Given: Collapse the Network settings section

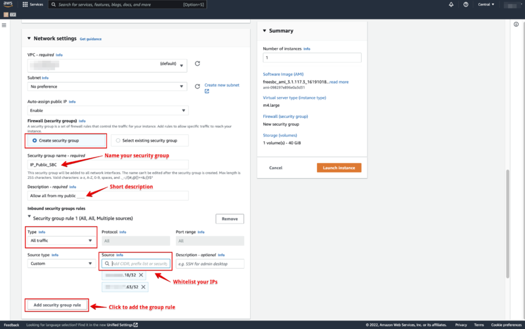Looking at the screenshot, I should pyautogui.click(x=29, y=39).
